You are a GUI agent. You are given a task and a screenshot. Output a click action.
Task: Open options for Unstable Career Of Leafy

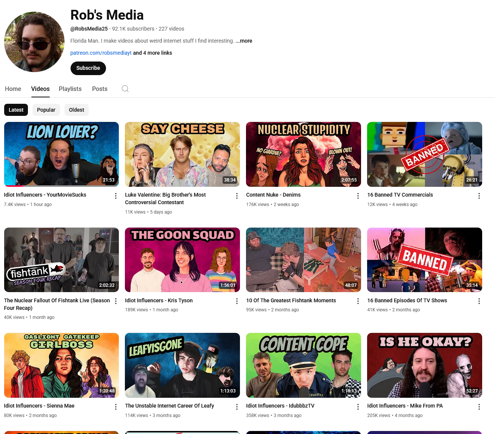coord(237,407)
